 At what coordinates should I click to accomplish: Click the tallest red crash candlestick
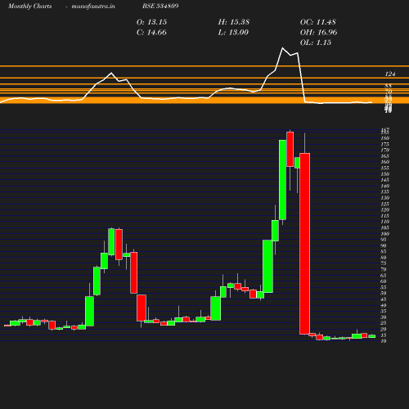click(304, 244)
